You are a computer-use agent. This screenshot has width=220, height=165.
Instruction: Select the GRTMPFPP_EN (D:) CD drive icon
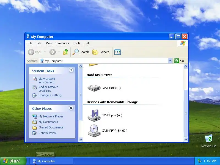pyautogui.click(x=94, y=131)
